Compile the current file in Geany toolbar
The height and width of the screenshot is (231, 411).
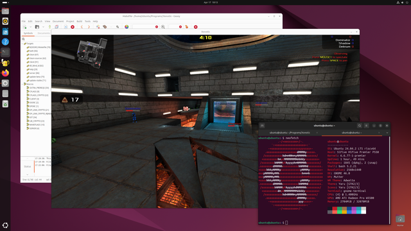pos(98,27)
